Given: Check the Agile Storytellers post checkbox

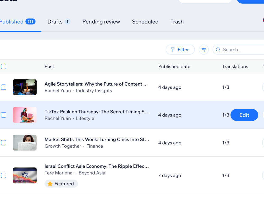Looking at the screenshot, I should click(x=4, y=87).
